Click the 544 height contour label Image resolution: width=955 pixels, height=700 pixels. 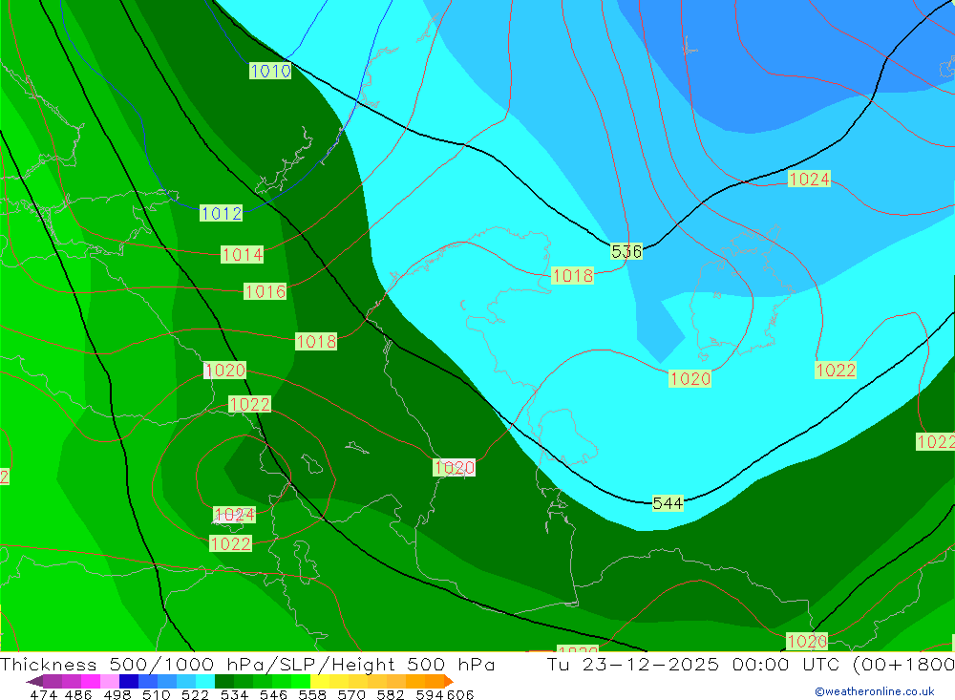pyautogui.click(x=668, y=503)
